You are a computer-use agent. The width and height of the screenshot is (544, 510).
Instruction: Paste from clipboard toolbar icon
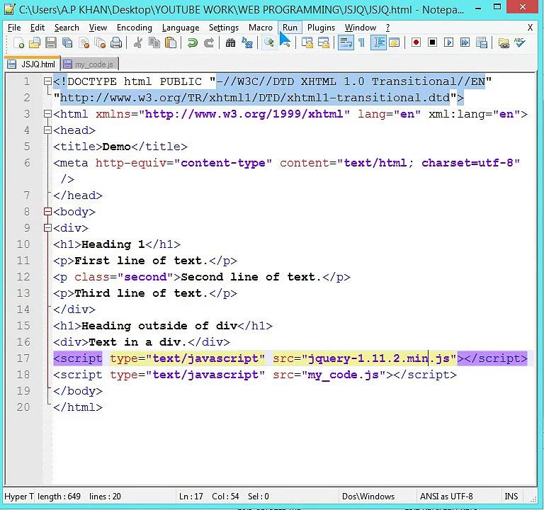pyautogui.click(x=170, y=43)
